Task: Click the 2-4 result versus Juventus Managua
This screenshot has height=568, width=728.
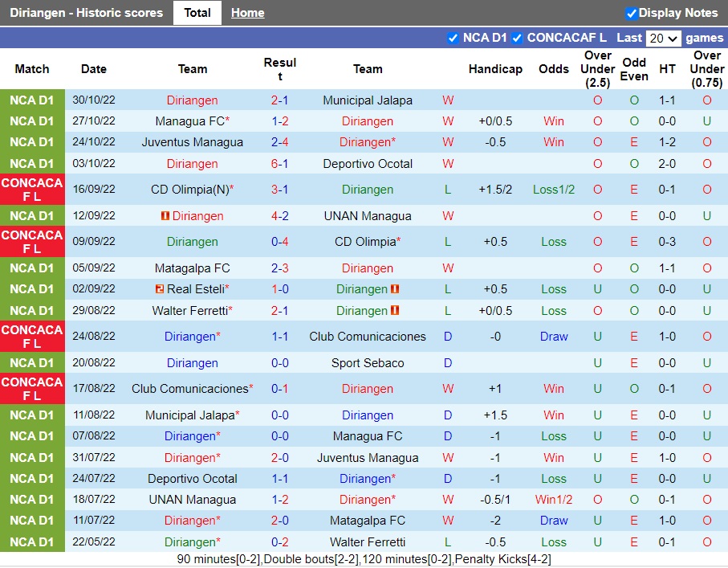Action: coord(280,142)
